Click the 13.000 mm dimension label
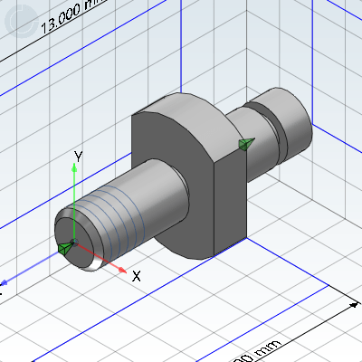Screen dimensions: 362x362 coord(74,15)
